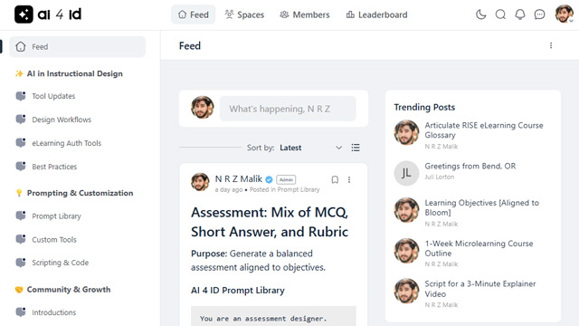
Task: Bookmark the Assessment post
Action: pos(335,179)
